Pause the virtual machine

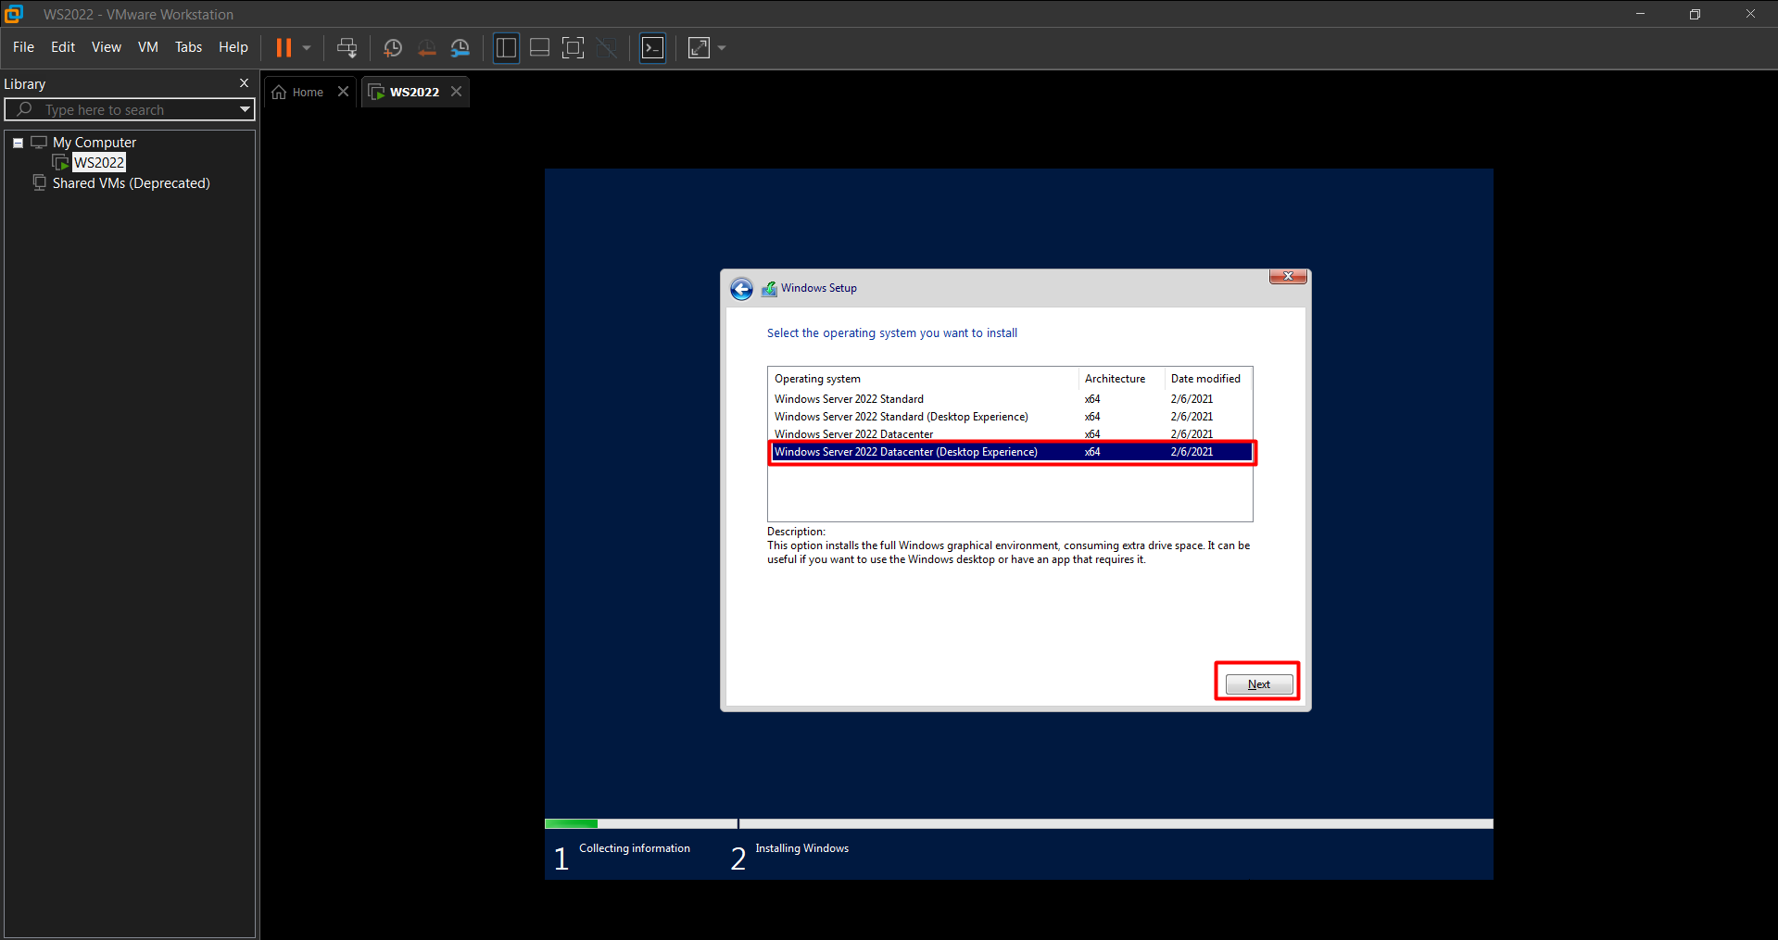pos(284,47)
